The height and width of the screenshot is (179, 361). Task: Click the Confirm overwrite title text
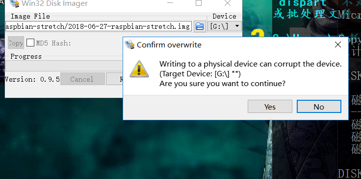pyautogui.click(x=169, y=45)
